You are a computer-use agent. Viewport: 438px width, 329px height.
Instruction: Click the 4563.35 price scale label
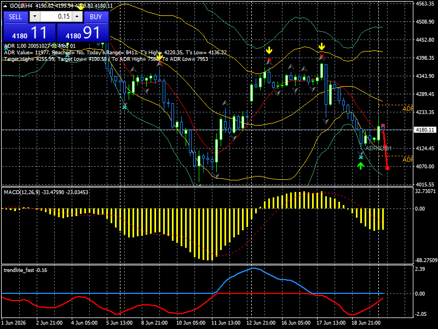(x=425, y=4)
